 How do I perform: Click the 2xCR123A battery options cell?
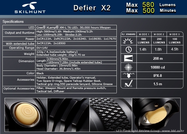(x=76, y=39)
